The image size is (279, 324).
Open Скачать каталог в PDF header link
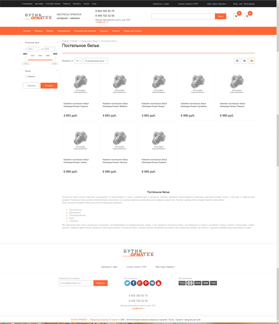188,4
